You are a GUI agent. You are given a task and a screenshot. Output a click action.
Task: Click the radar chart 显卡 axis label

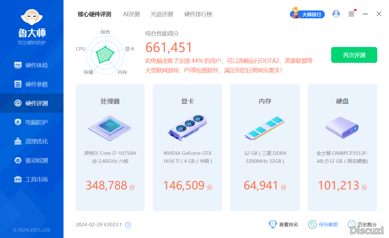[x=130, y=49]
